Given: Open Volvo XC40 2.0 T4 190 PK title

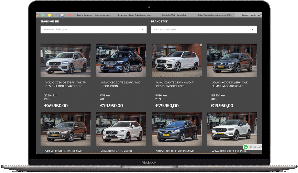Looking at the screenshot, I should 229,151.
